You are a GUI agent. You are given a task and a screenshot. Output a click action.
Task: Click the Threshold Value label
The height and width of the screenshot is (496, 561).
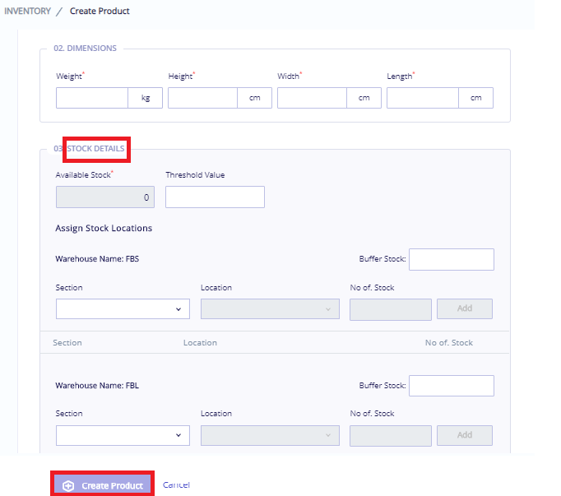pyautogui.click(x=195, y=175)
